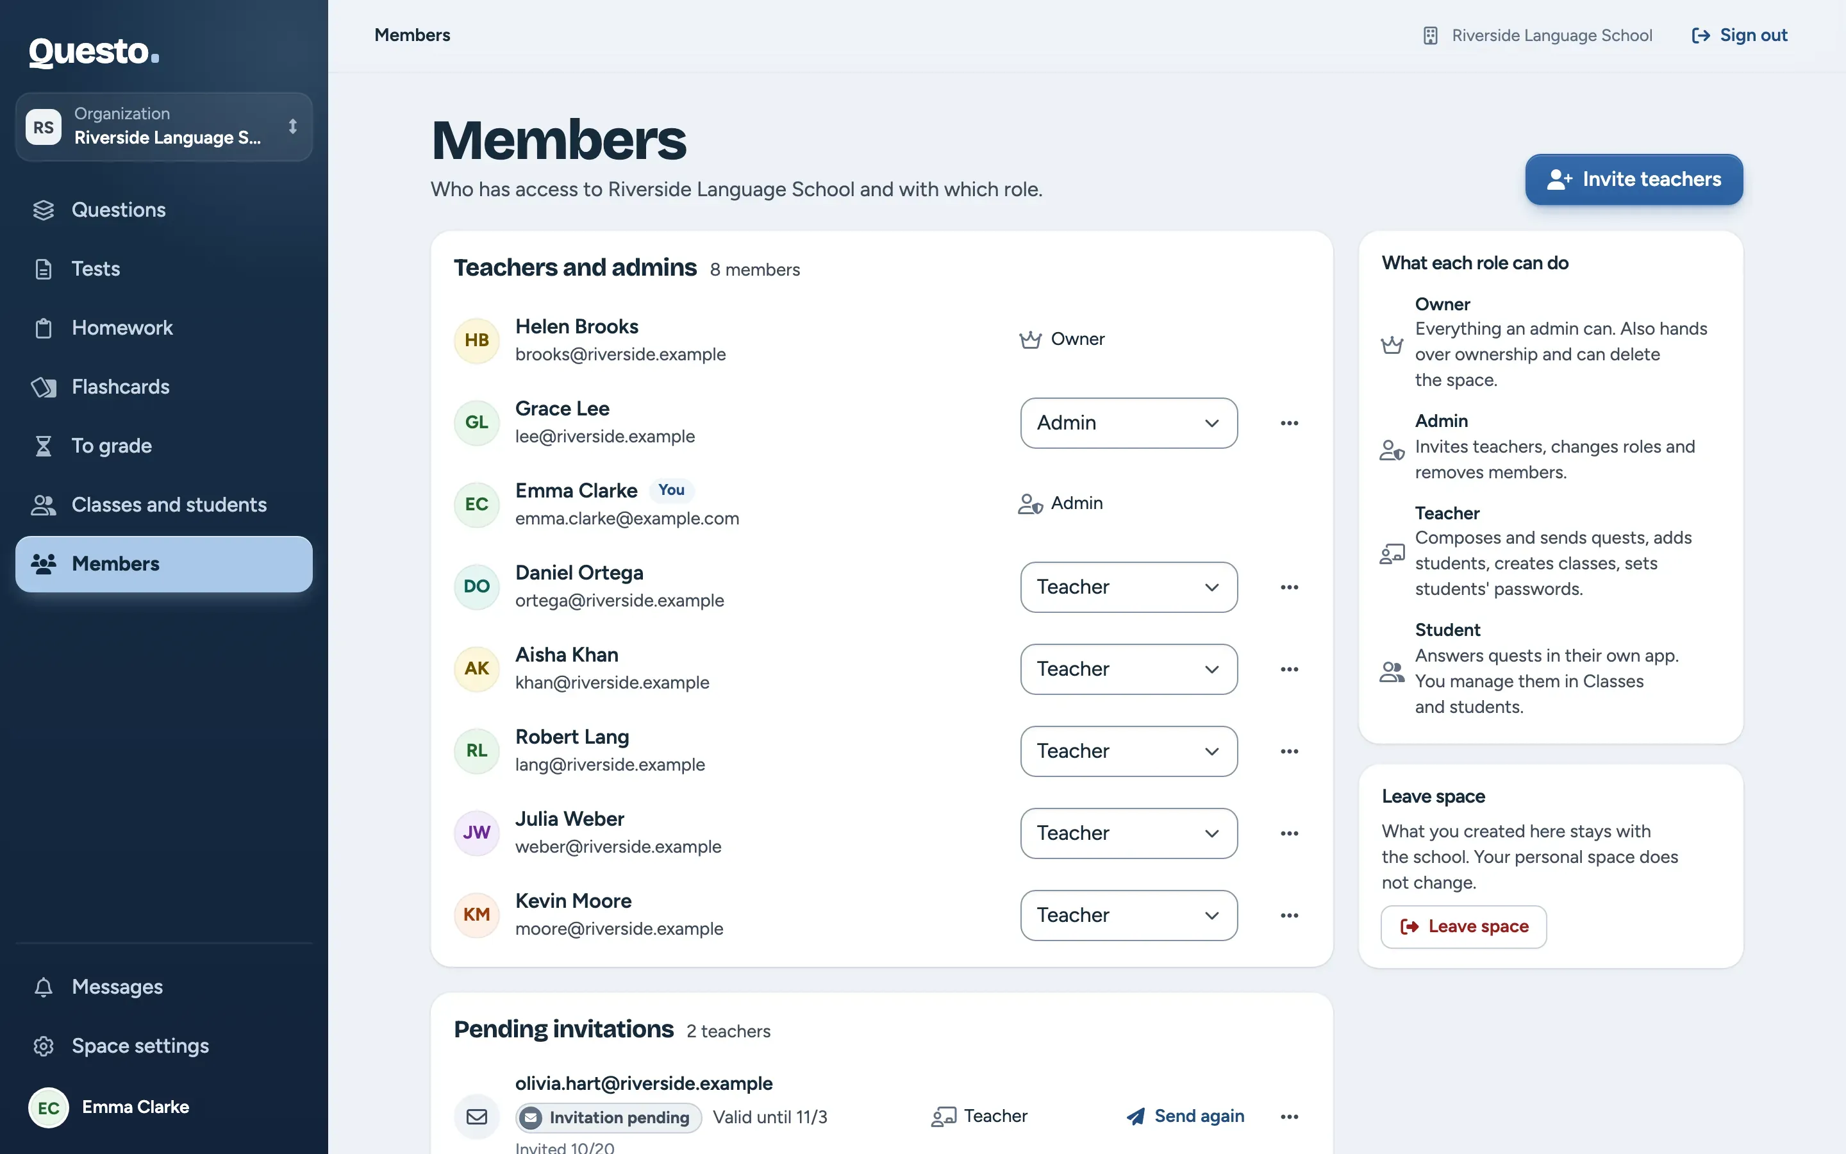The width and height of the screenshot is (1846, 1154).
Task: Open Grace Lee's Admin role dropdown
Action: pyautogui.click(x=1129, y=423)
